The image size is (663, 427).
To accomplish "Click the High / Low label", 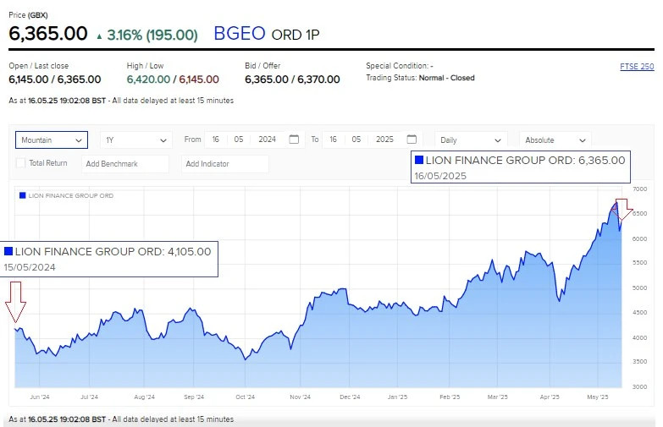I will (145, 66).
